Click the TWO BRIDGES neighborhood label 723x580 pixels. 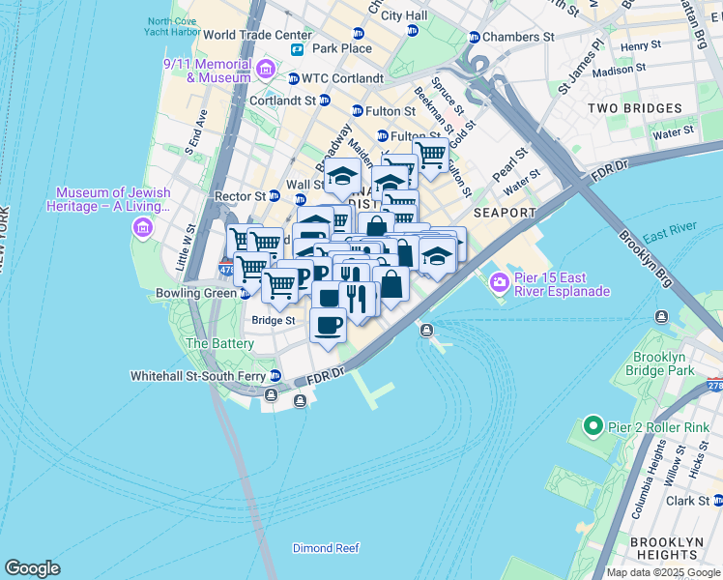634,108
